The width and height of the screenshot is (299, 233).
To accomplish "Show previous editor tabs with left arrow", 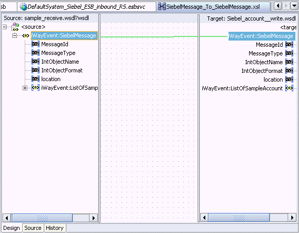I will tap(278, 6).
